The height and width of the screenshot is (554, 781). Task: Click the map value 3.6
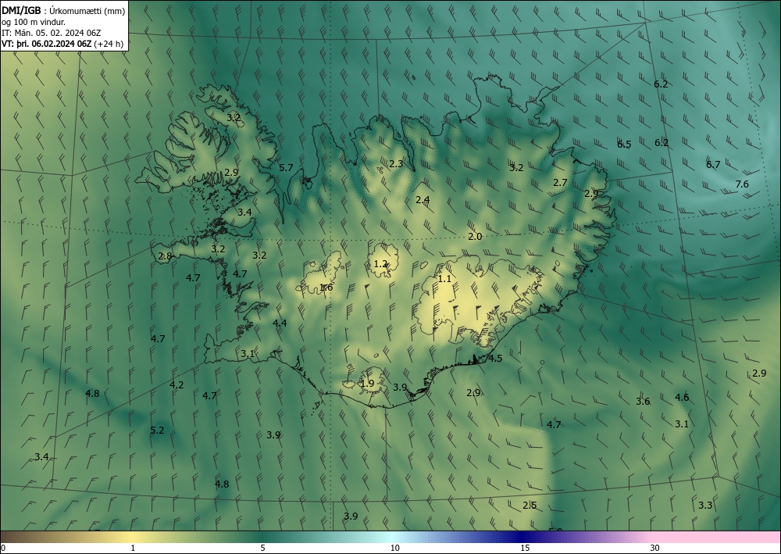tap(643, 402)
